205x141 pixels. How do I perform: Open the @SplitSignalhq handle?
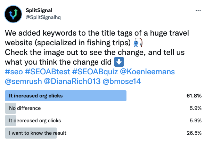tap(43, 17)
